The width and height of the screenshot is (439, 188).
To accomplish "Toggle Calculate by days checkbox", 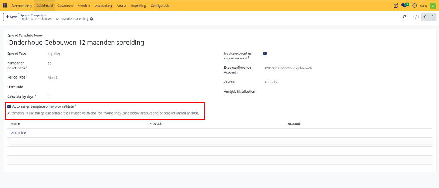I will (48, 97).
